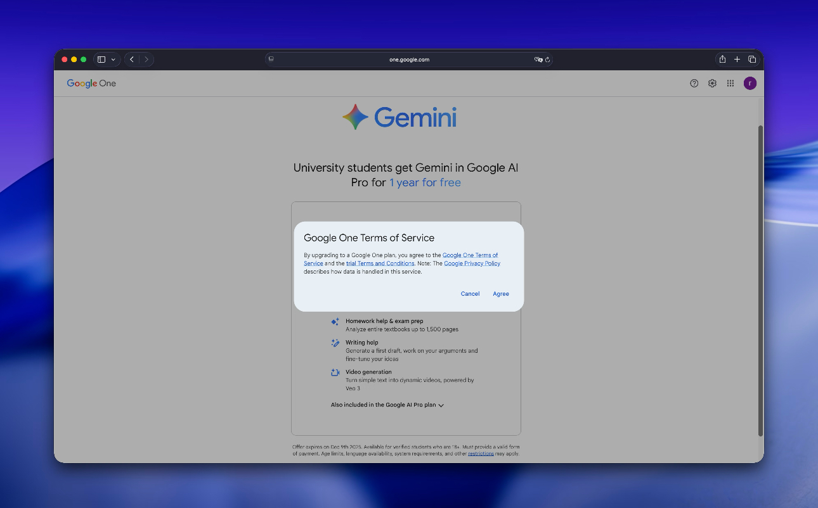Click the Safari Share icon
Image resolution: width=818 pixels, height=508 pixels.
point(722,60)
